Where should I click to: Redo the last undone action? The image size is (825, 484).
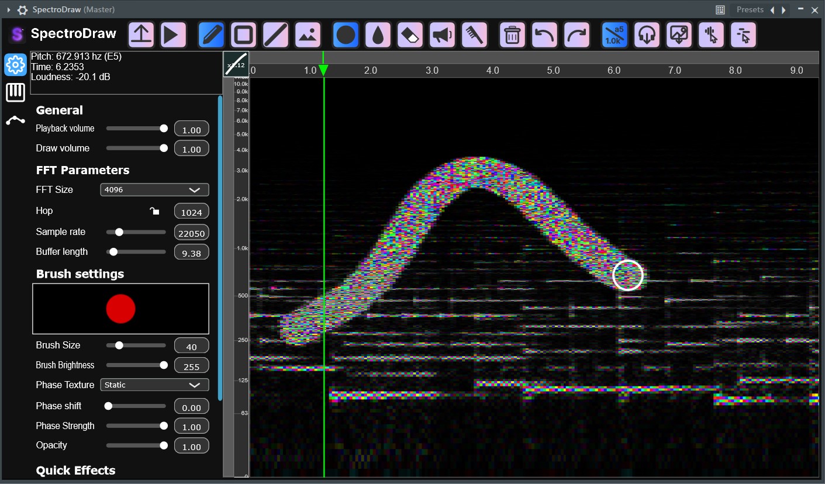click(x=577, y=35)
